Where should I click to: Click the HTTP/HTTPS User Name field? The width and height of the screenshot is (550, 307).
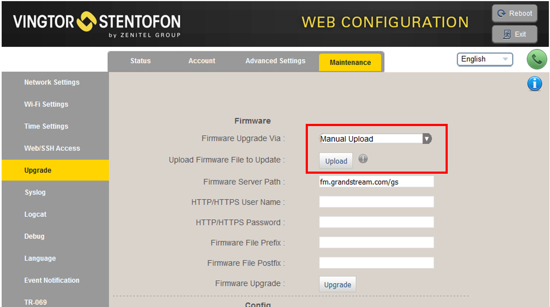pyautogui.click(x=376, y=202)
